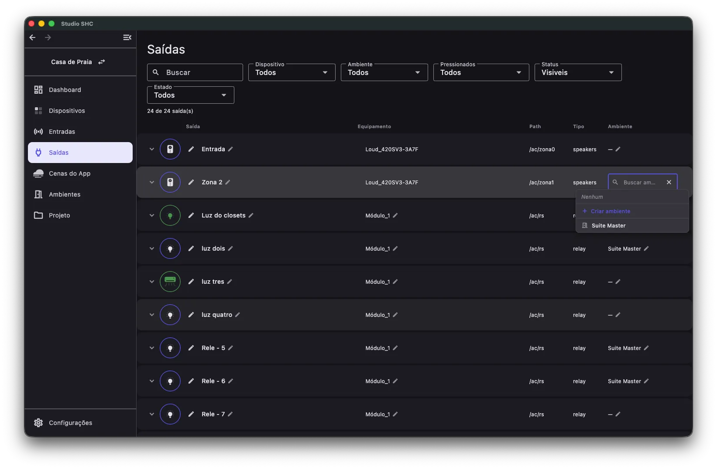The image size is (717, 469).
Task: Toggle the luz dois bulb icon
Action: [170, 248]
